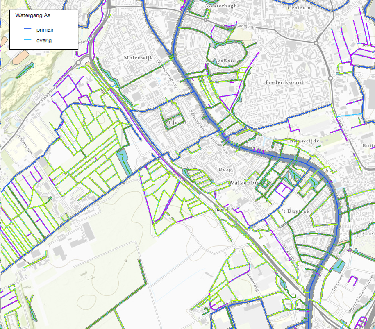Pick the Centrum map label

point(299,7)
